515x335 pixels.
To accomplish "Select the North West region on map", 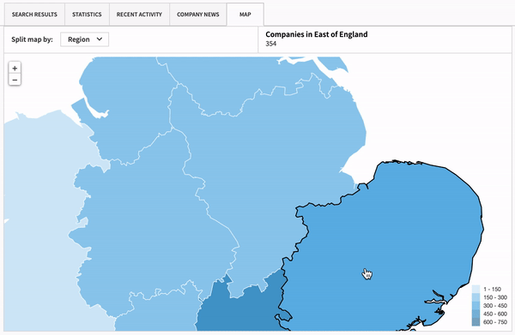I will coord(124,108).
